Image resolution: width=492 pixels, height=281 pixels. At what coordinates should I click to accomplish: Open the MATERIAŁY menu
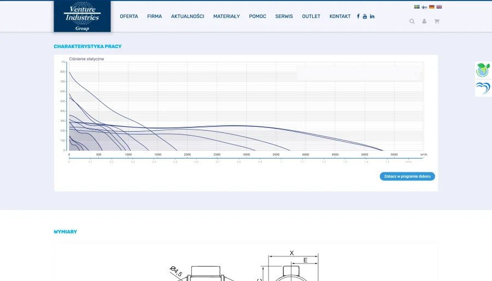click(x=226, y=16)
